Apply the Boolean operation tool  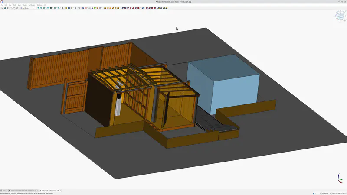point(143,8)
